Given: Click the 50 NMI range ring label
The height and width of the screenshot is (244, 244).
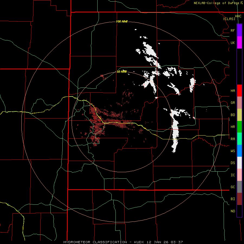Looking at the screenshot, I should point(122,72).
